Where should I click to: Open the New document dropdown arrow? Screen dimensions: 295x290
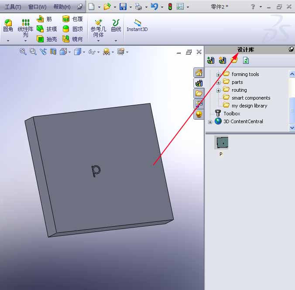(99, 7)
